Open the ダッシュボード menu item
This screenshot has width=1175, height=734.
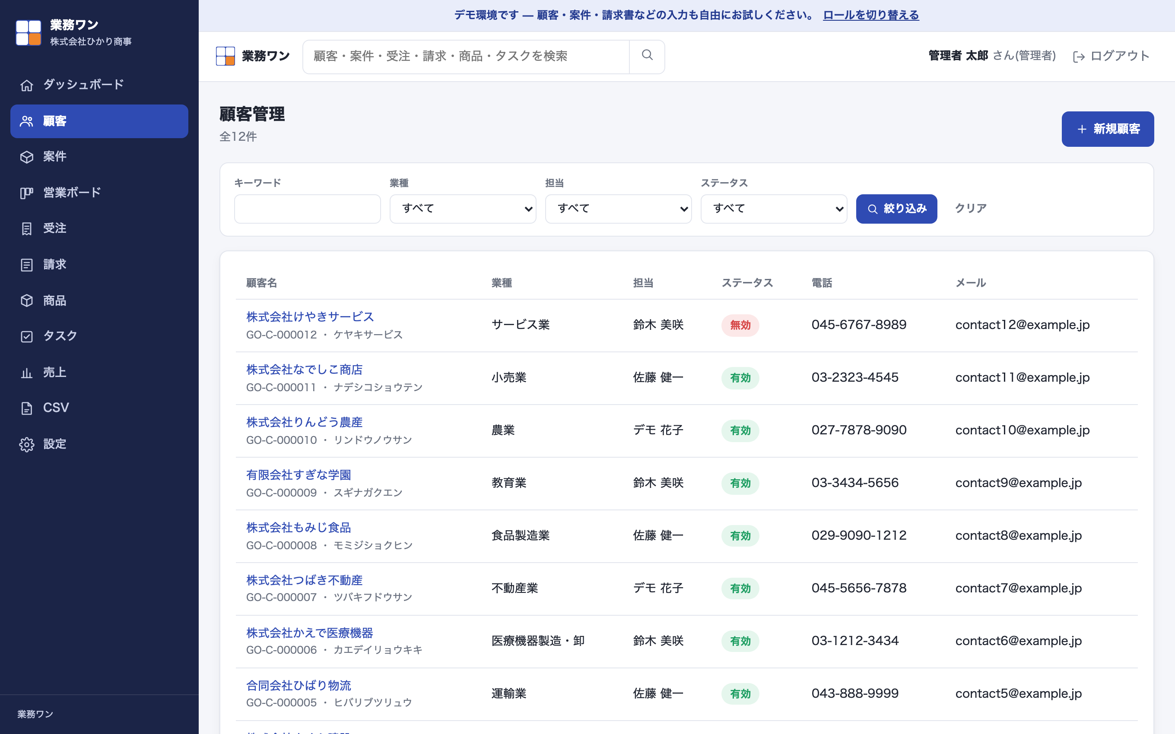(x=99, y=85)
